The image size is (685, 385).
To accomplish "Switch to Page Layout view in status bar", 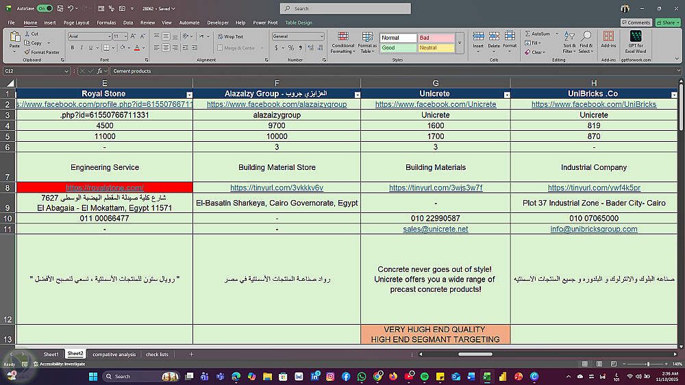I will pos(599,364).
